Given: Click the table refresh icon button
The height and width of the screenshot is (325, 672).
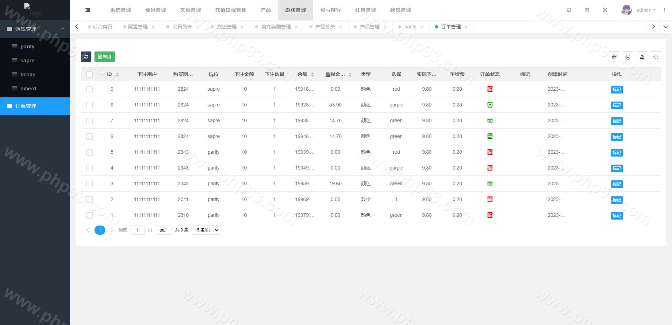Looking at the screenshot, I should pyautogui.click(x=86, y=57).
